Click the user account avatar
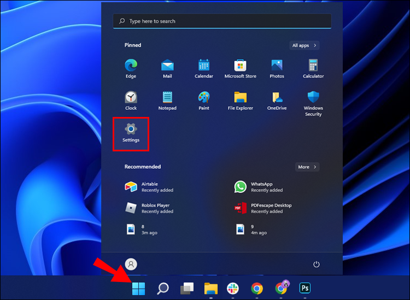This screenshot has height=300, width=410. pos(131,264)
